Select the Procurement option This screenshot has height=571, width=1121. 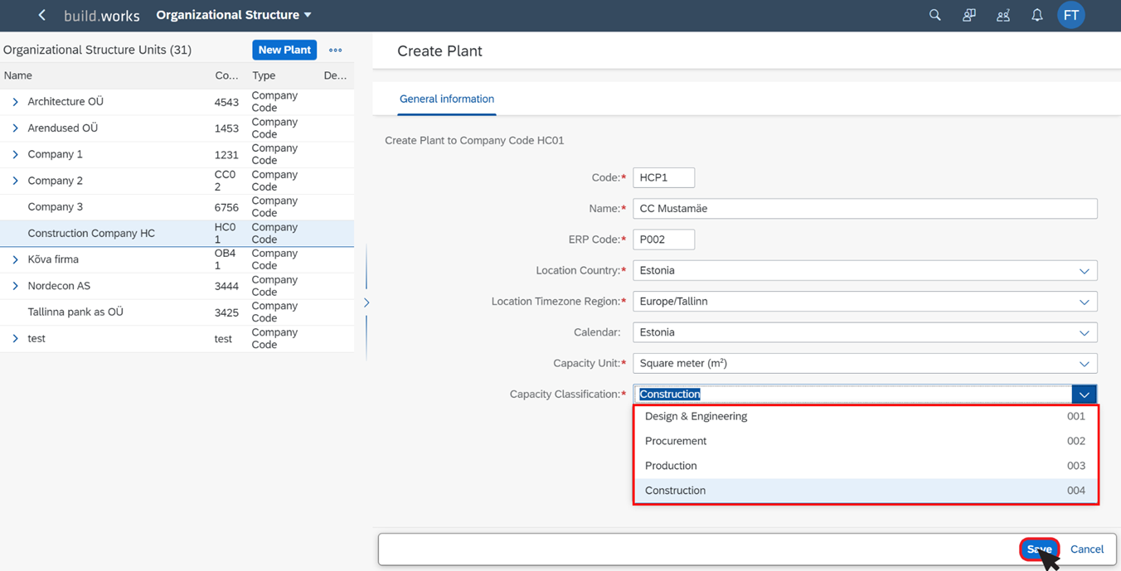pos(866,441)
